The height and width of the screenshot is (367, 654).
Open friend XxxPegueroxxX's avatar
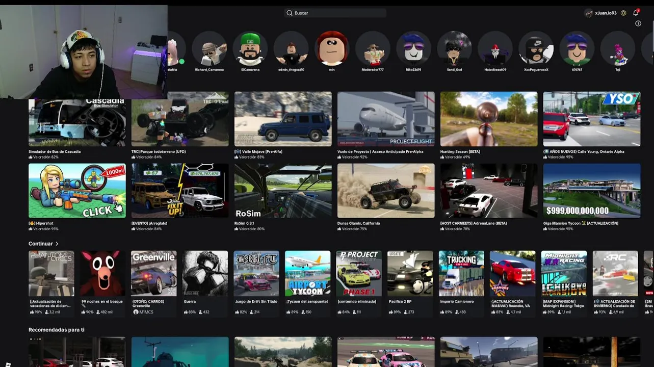[x=536, y=49]
